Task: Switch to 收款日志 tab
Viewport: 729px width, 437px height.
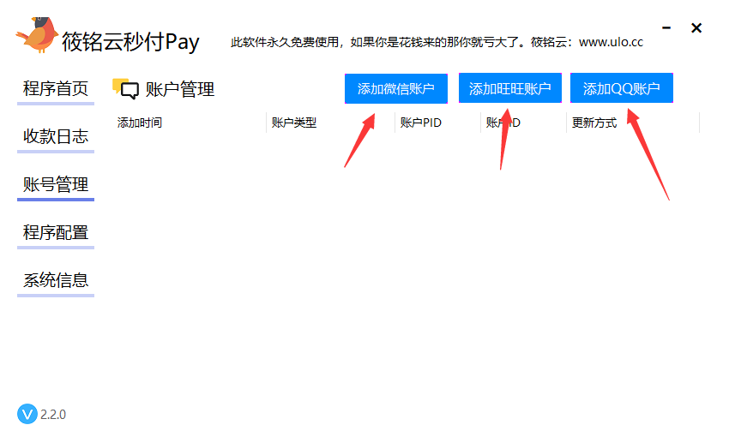Action: (56, 137)
